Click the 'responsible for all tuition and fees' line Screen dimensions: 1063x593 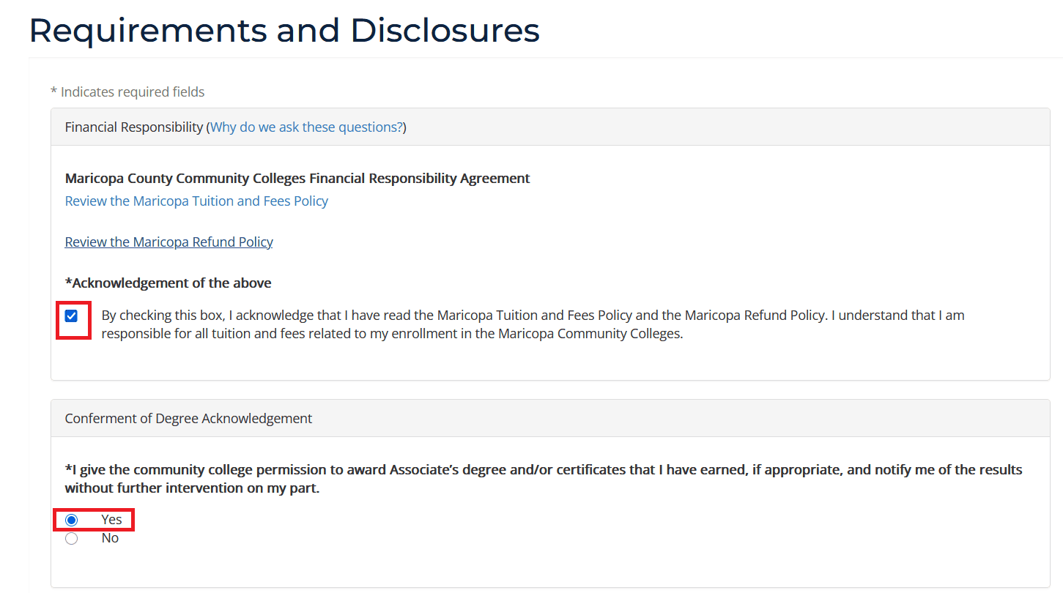point(392,335)
